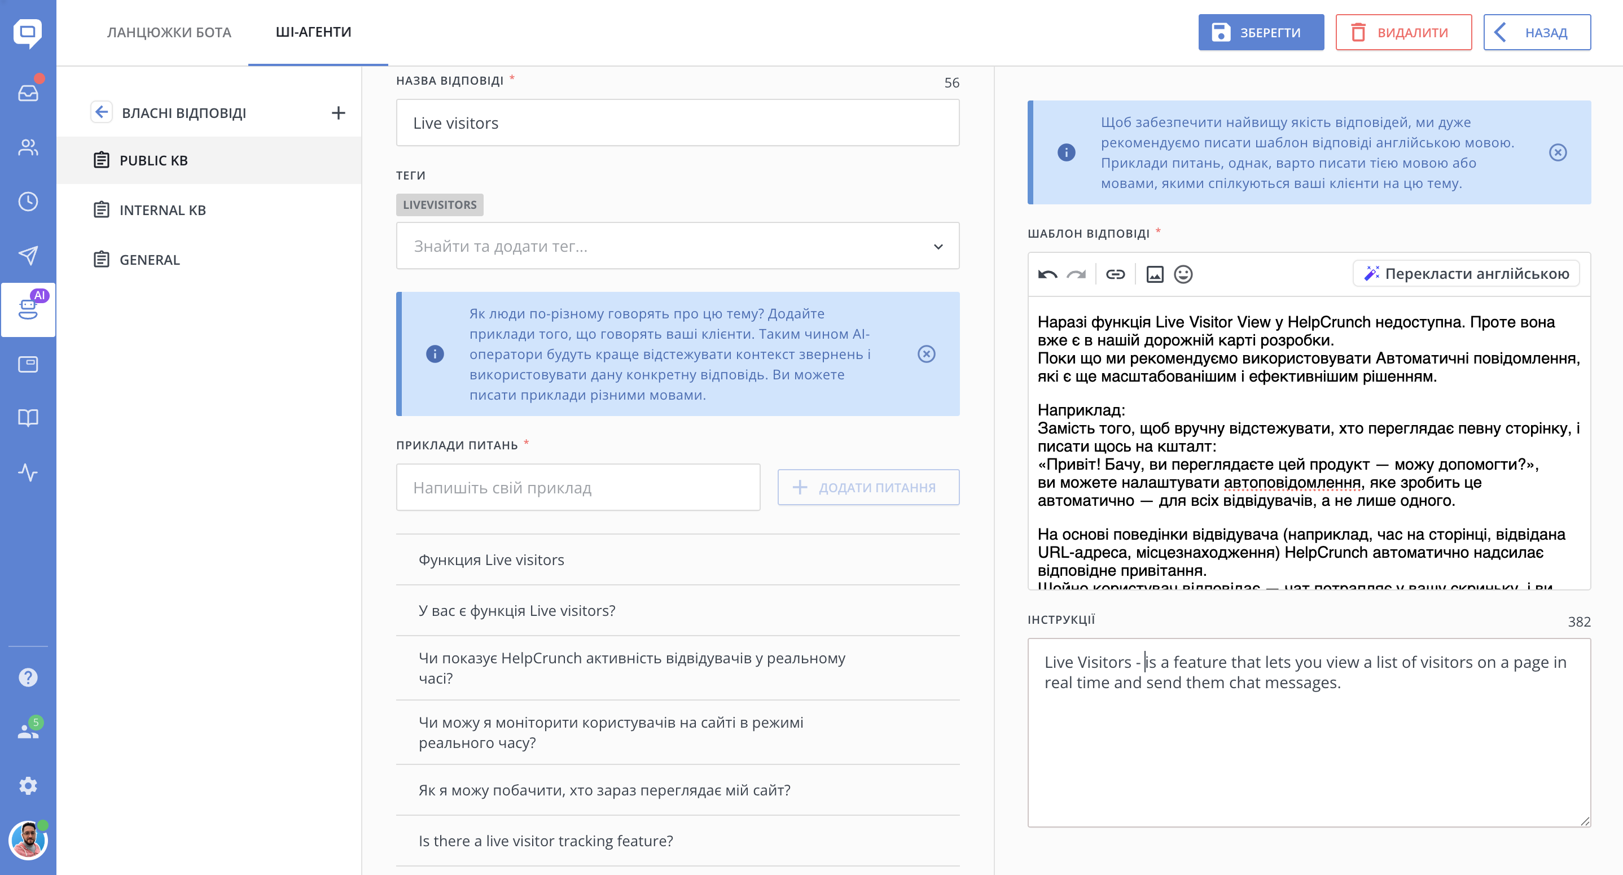Focus the Напишіть свій приклад input

578,487
